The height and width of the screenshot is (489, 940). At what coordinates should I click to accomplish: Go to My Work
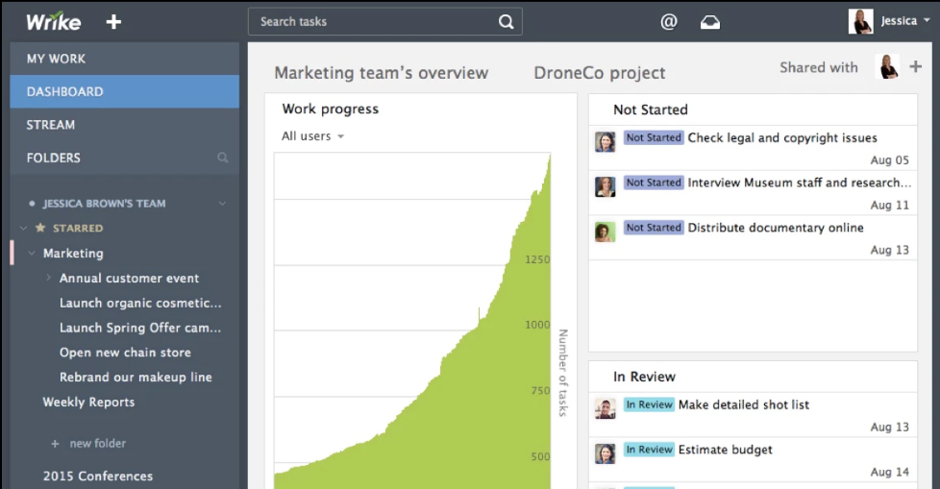pos(125,59)
